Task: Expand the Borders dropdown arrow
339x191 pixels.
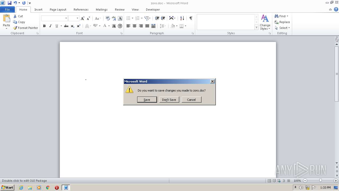Action: (185, 26)
